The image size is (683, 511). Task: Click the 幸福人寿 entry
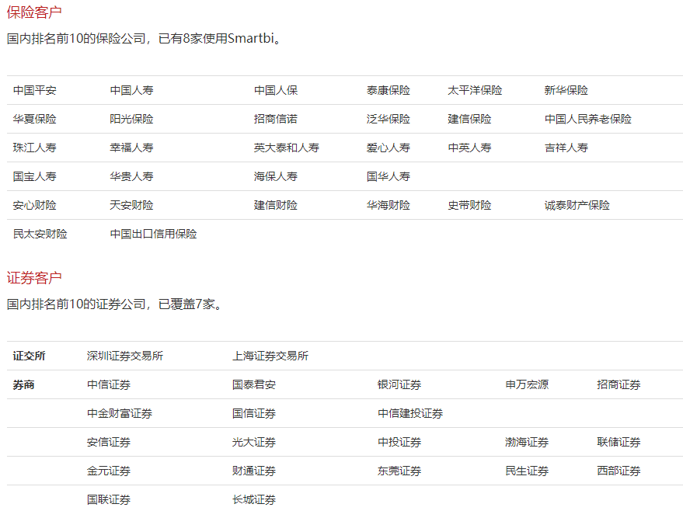point(131,148)
